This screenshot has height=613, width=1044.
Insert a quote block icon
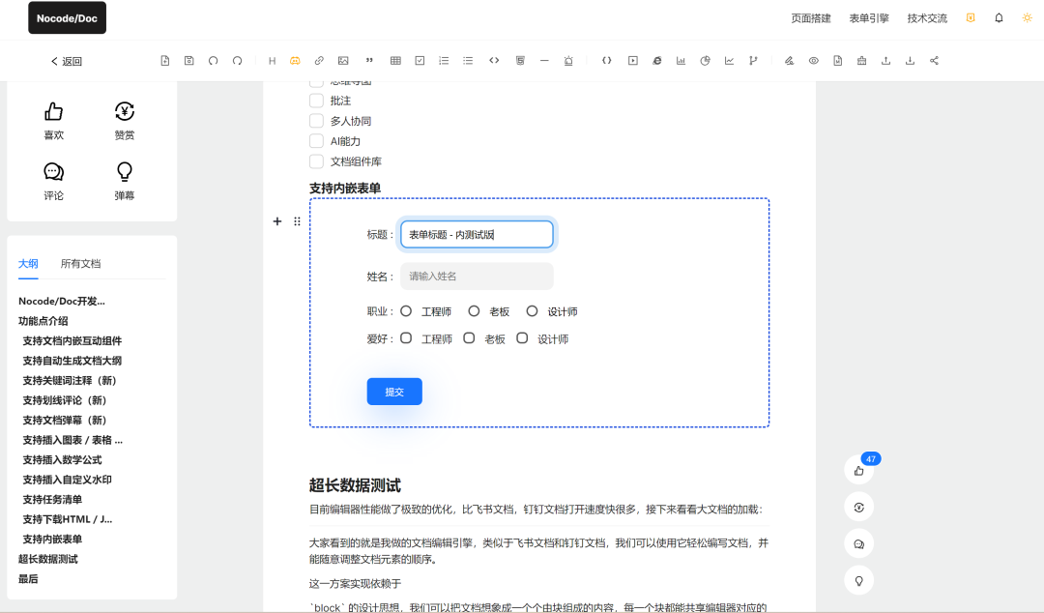(369, 61)
